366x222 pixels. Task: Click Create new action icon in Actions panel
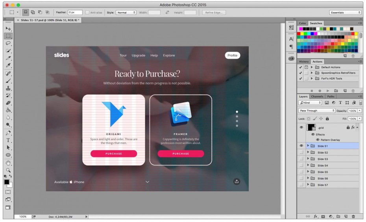(x=345, y=91)
